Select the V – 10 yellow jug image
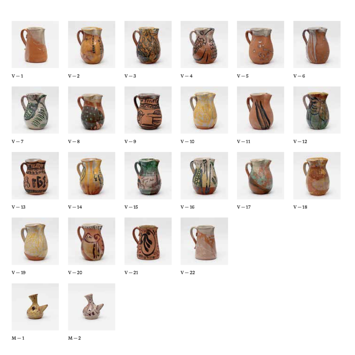This screenshot has width=355, height=355. 204,110
